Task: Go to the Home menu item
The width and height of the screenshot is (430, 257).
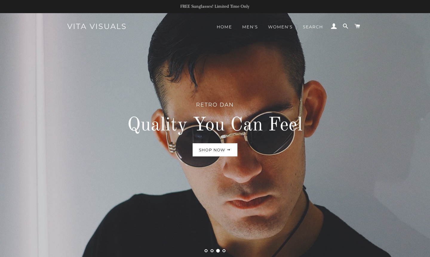Action: click(224, 27)
